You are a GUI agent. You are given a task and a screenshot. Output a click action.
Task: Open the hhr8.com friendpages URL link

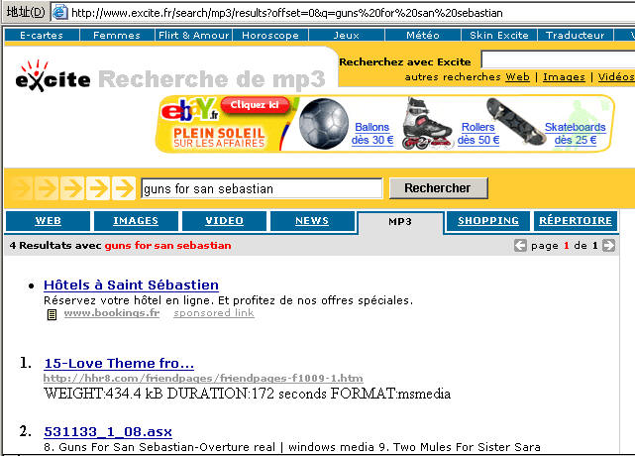point(203,378)
